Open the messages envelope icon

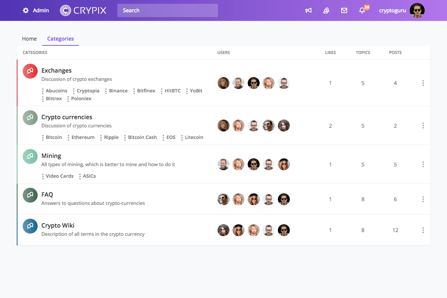pyautogui.click(x=344, y=10)
